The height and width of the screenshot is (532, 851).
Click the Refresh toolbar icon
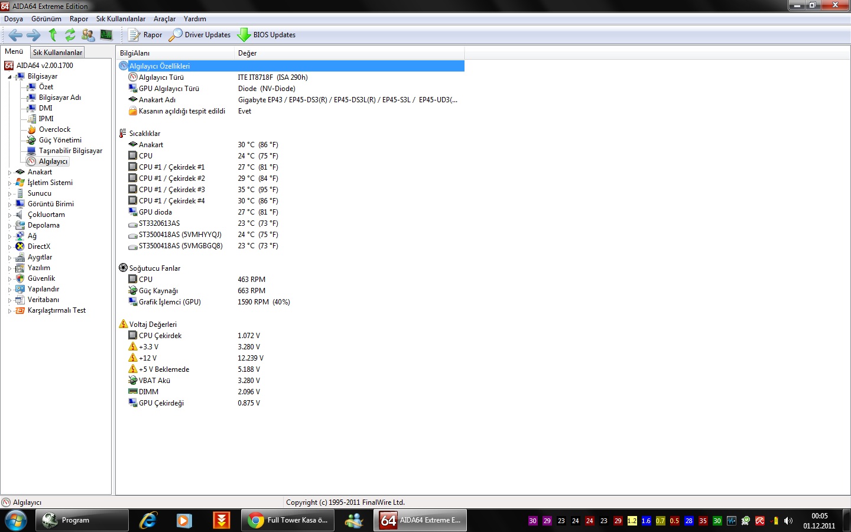click(70, 35)
